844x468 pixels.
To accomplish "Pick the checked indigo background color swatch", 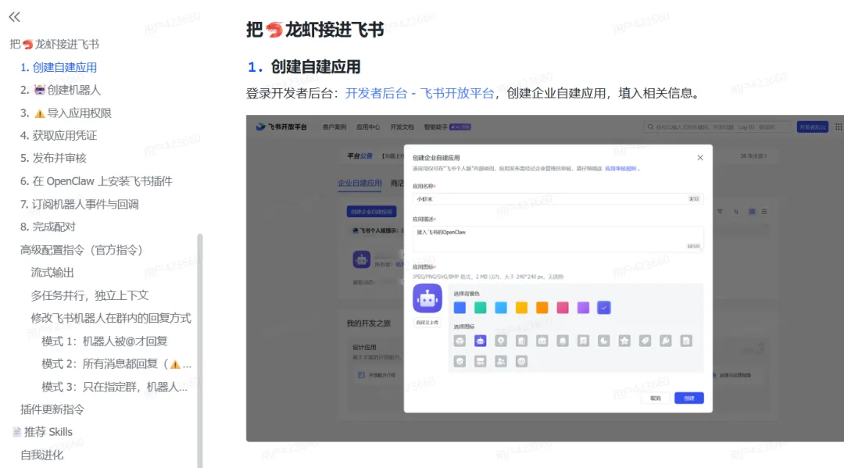I will pyautogui.click(x=604, y=308).
